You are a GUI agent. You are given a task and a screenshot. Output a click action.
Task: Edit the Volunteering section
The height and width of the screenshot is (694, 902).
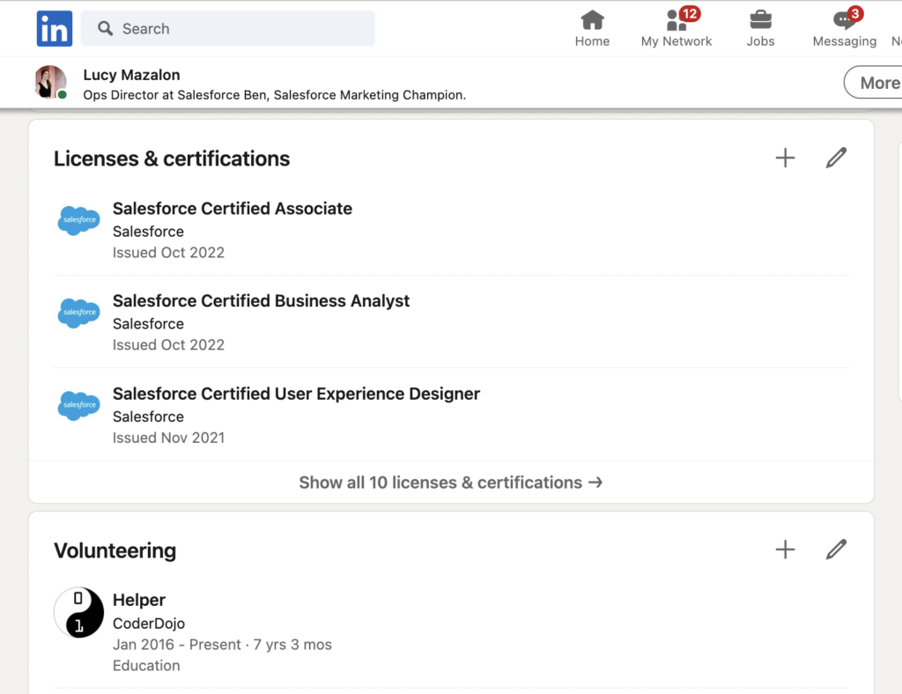[835, 549]
